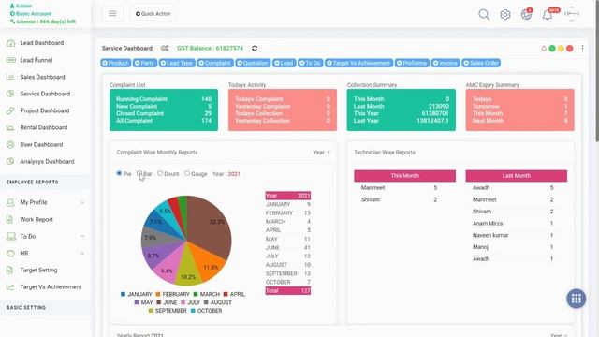Click the My Profile sidebar icon
The image size is (599, 337).
[10, 202]
